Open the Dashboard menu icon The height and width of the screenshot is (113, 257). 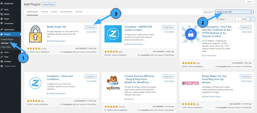click(x=2, y=4)
